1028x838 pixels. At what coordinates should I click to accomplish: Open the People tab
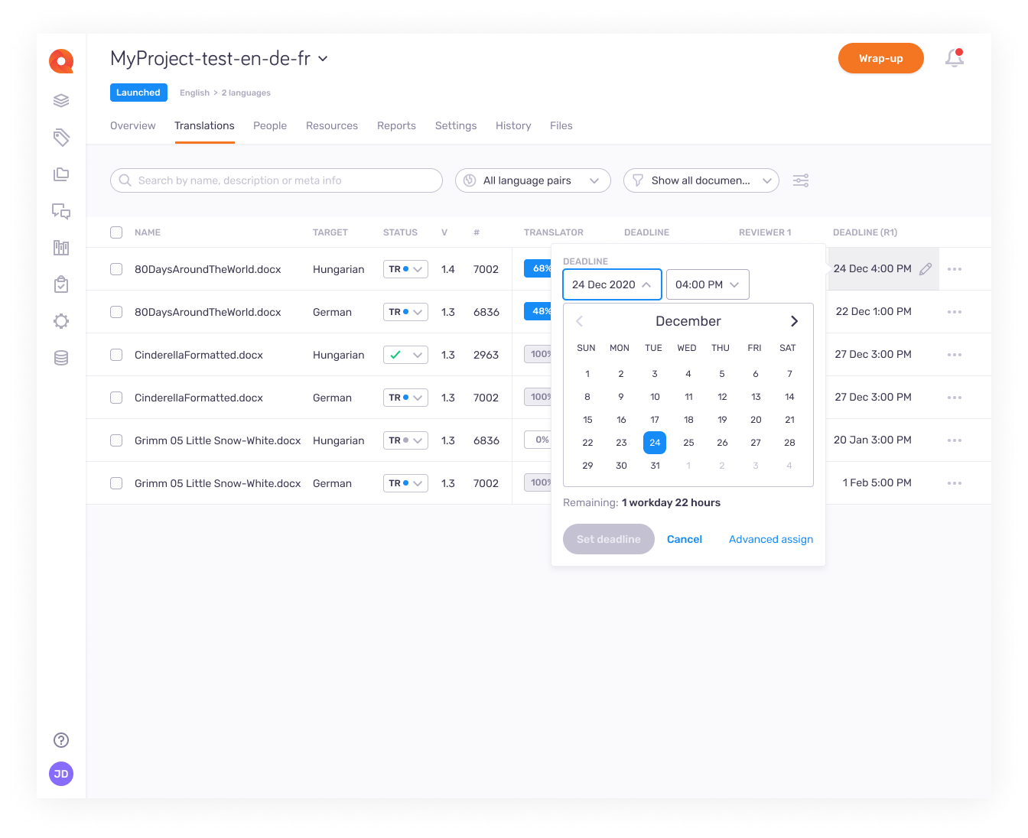pos(270,125)
